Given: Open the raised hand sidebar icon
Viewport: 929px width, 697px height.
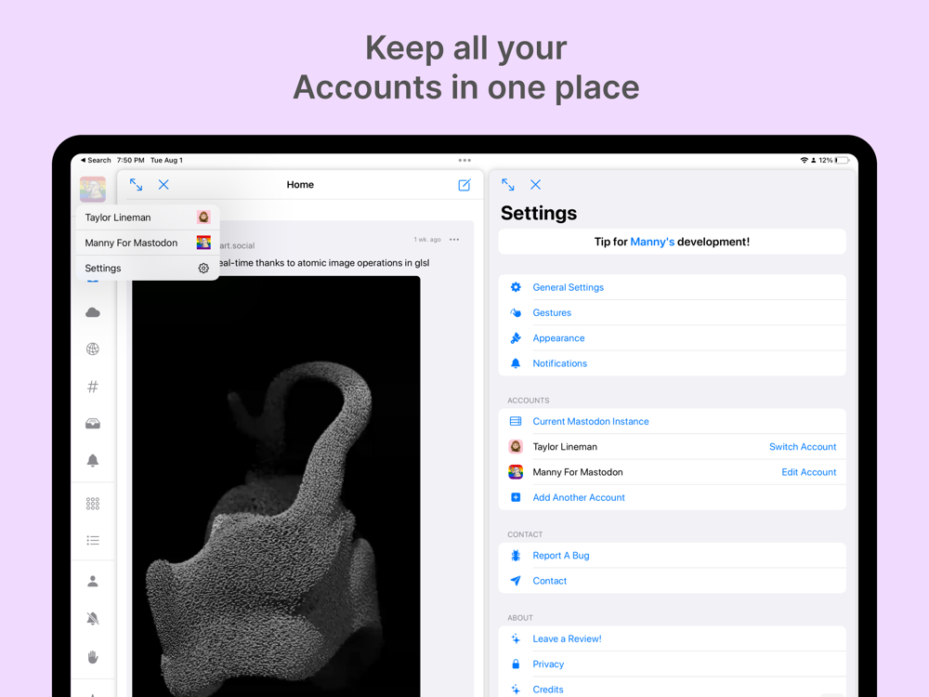Looking at the screenshot, I should 92,657.
